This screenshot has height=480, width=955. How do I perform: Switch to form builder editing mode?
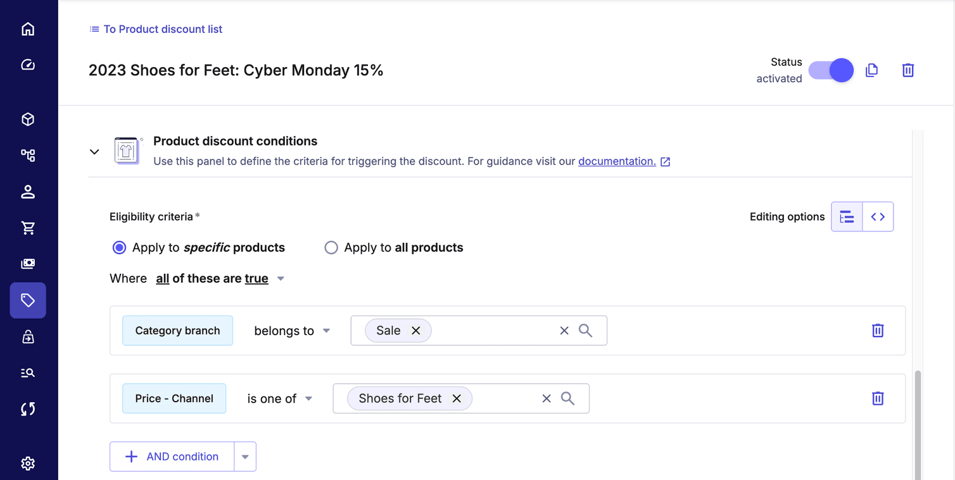tap(847, 217)
